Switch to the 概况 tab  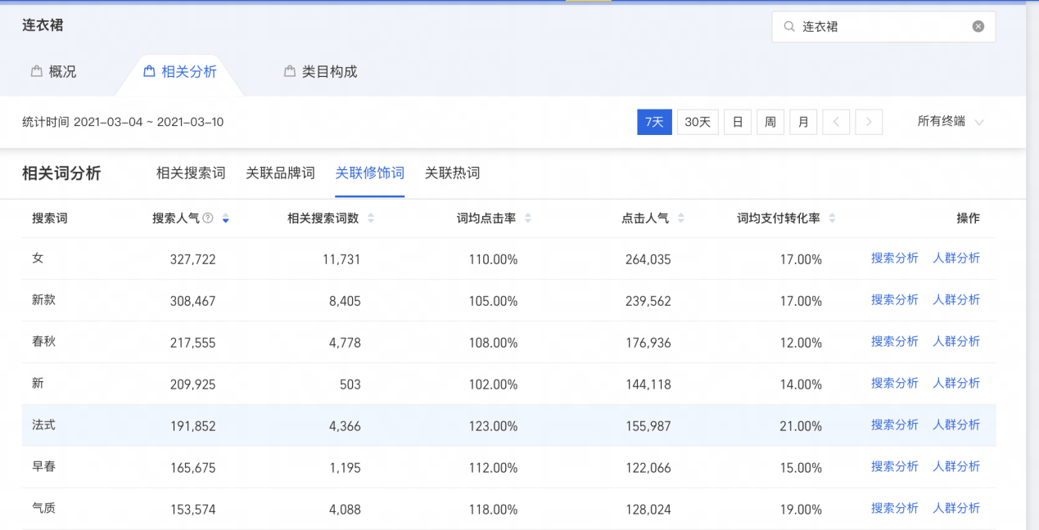(54, 72)
